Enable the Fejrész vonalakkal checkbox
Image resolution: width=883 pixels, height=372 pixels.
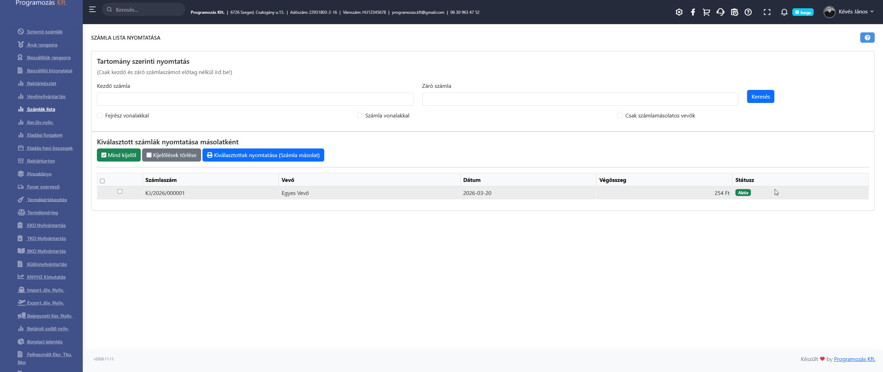coord(100,115)
